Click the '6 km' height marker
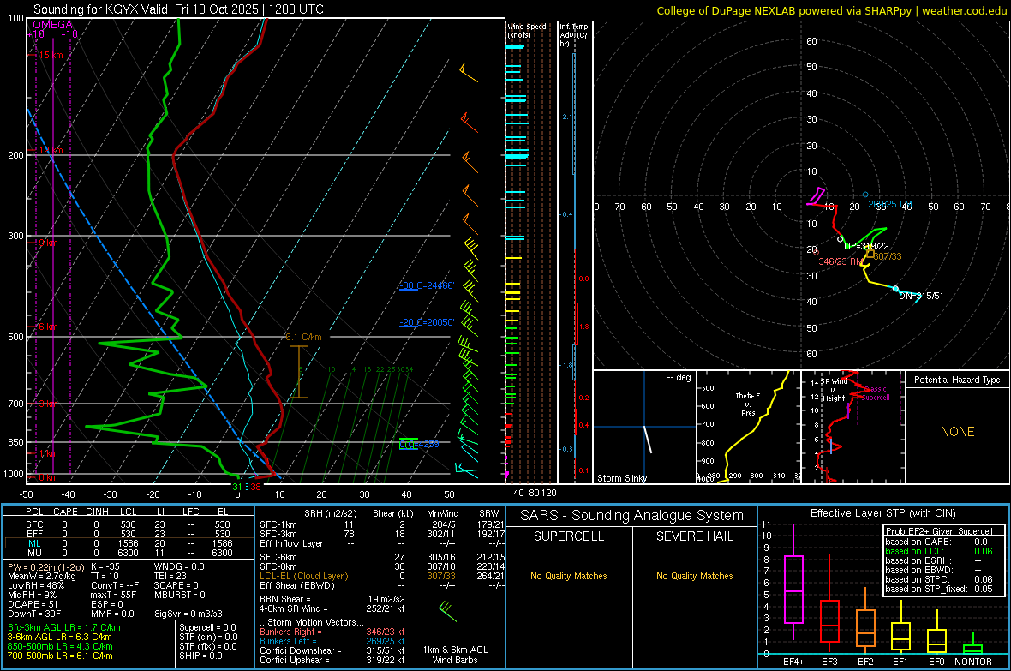Screen dimensions: 1011x671 [x=48, y=327]
